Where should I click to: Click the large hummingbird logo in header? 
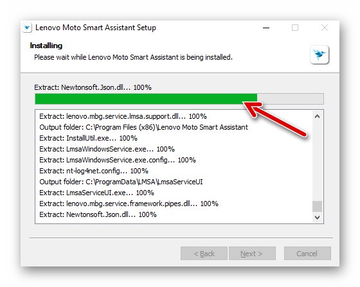pyautogui.click(x=319, y=55)
